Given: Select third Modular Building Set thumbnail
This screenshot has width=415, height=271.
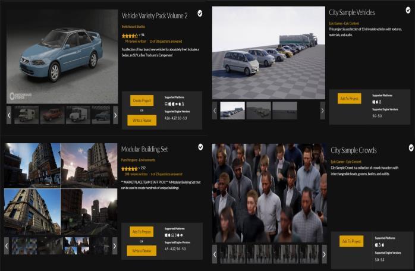Looking at the screenshot, I should (76, 246).
